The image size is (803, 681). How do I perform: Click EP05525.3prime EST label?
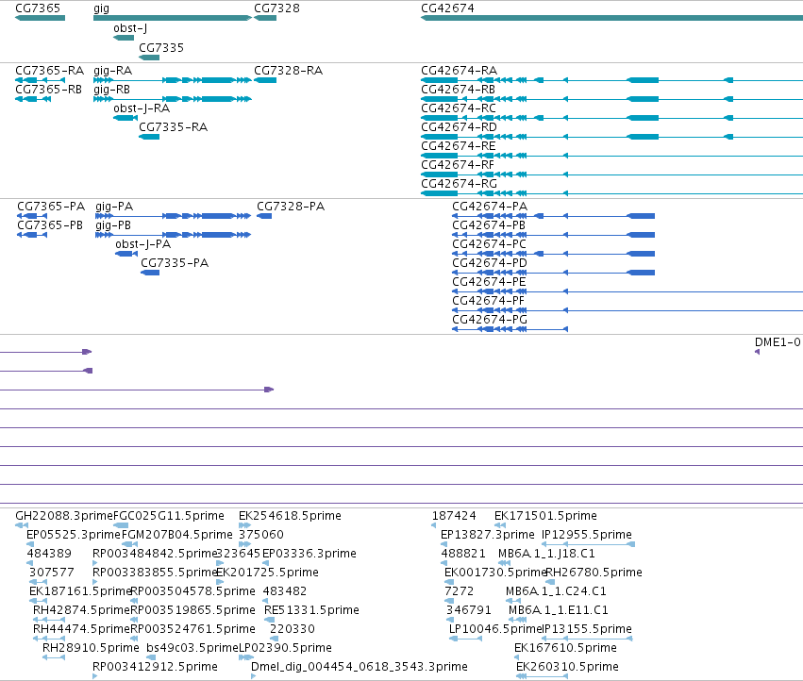pos(74,535)
